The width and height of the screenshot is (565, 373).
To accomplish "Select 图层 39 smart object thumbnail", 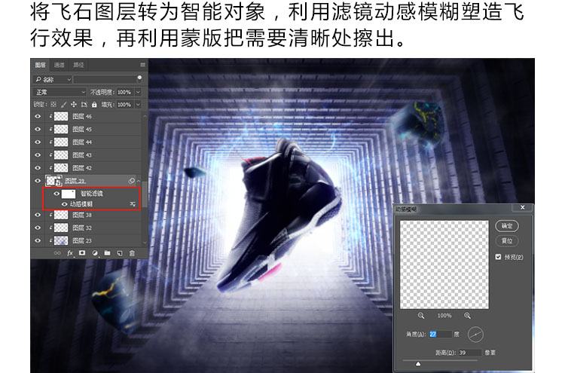I will click(53, 181).
